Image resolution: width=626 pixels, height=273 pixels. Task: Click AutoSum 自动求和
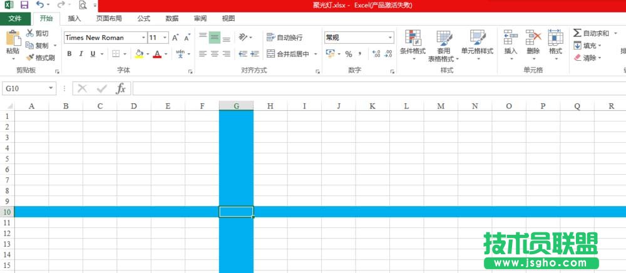[592, 33]
